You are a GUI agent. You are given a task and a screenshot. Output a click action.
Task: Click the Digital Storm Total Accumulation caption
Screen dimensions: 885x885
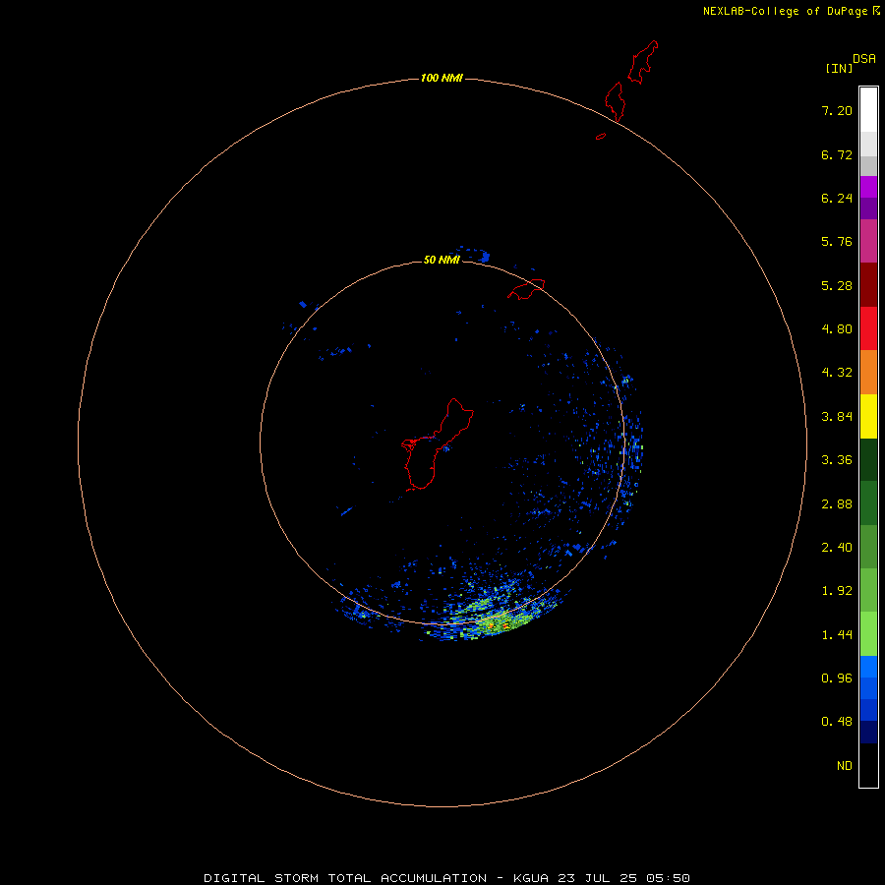click(447, 878)
